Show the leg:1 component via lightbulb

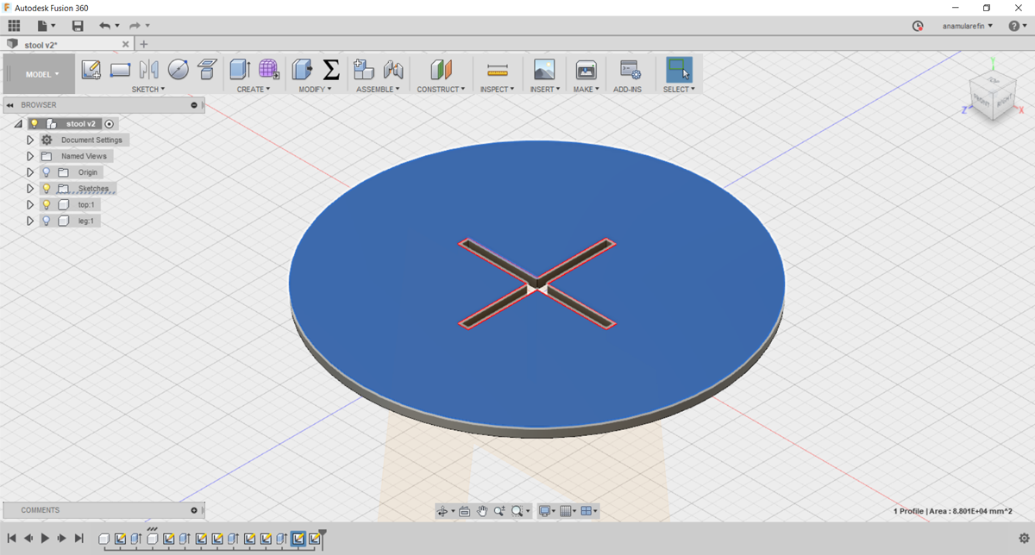47,221
